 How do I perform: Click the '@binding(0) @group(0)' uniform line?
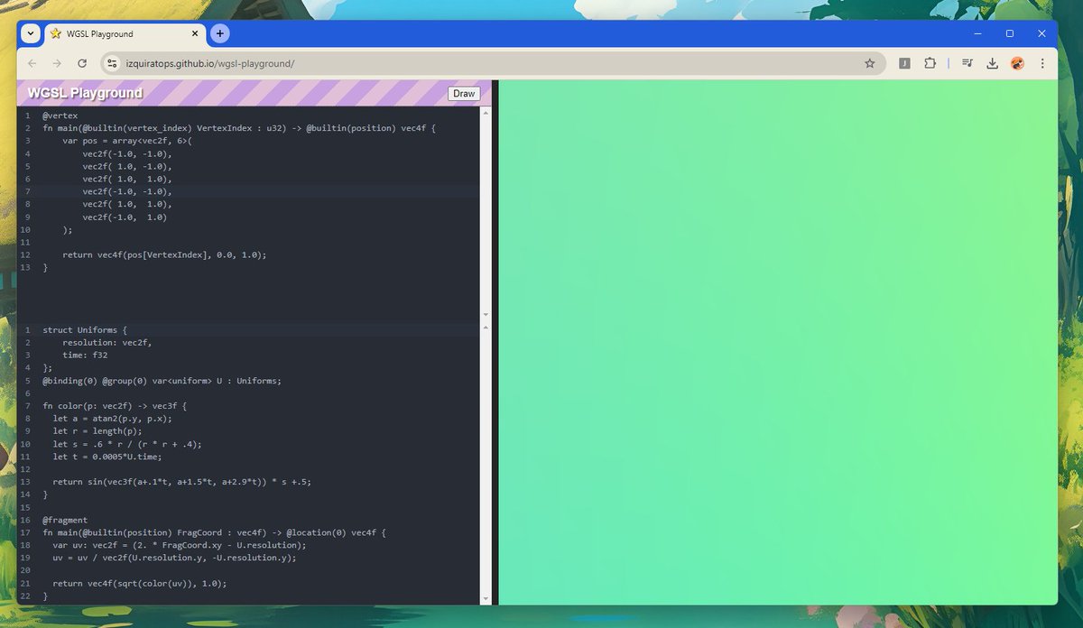[x=162, y=381]
